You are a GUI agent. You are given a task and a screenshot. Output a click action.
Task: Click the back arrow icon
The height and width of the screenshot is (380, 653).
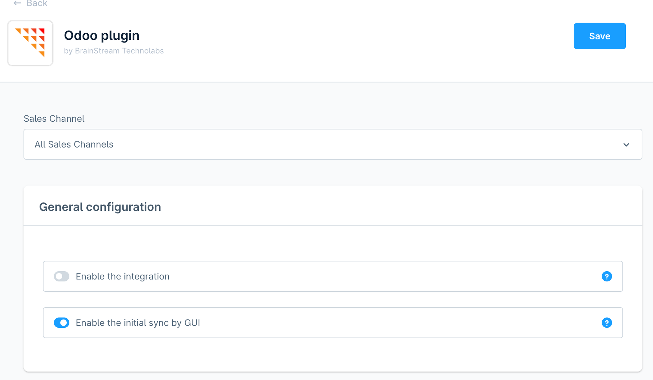17,3
